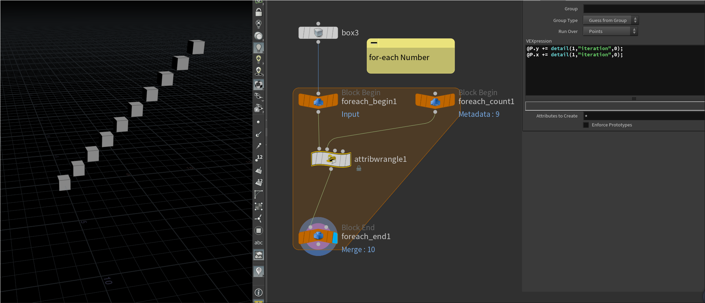Viewport: 705px width, 303px height.
Task: Toggle display point normals icon
Action: (x=259, y=134)
